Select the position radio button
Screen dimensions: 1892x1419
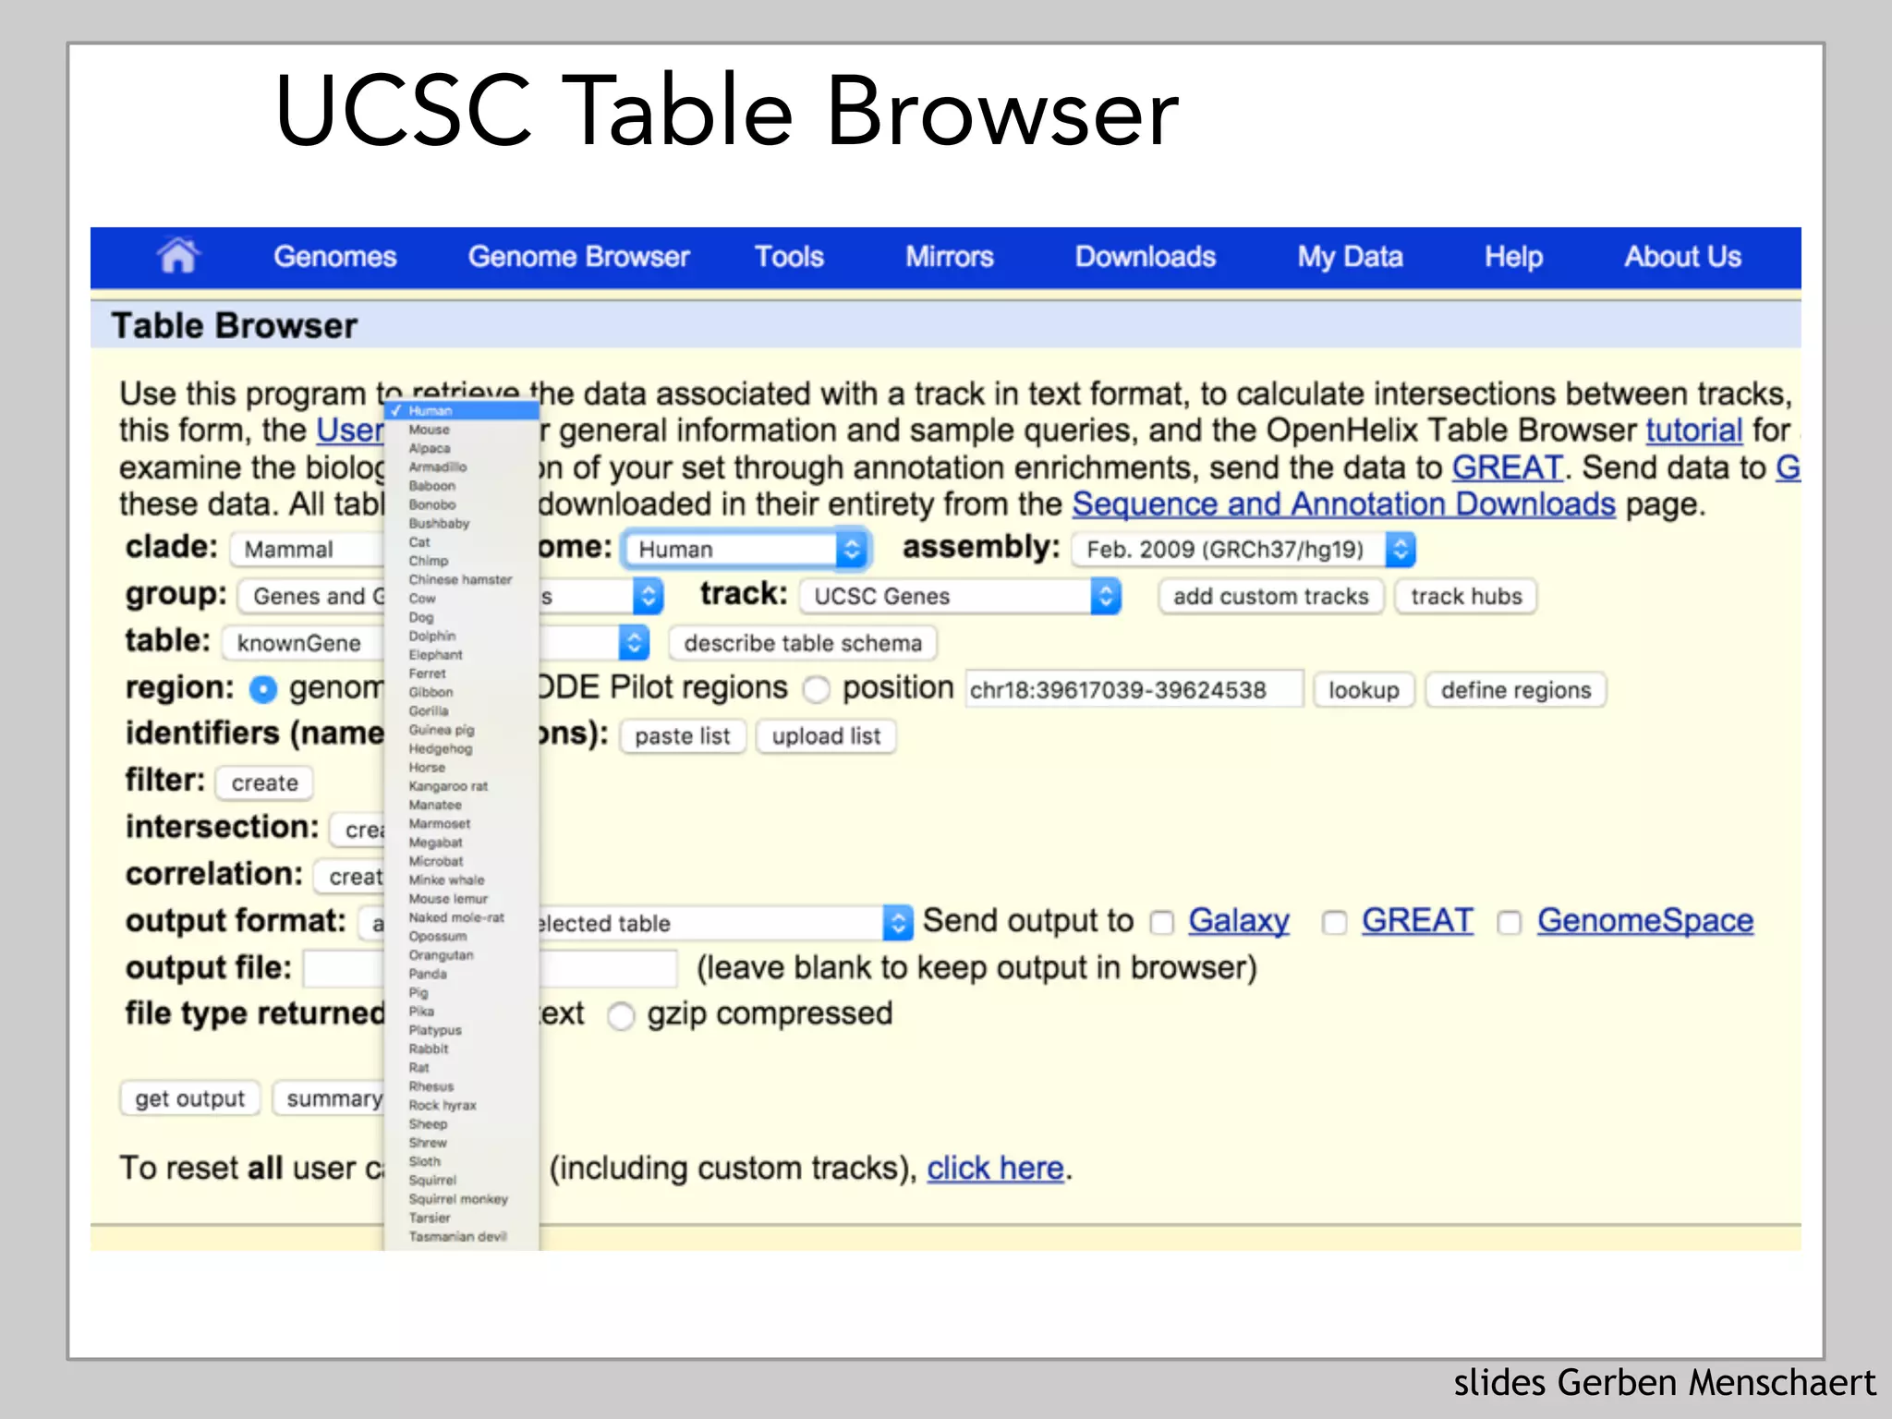tap(817, 689)
